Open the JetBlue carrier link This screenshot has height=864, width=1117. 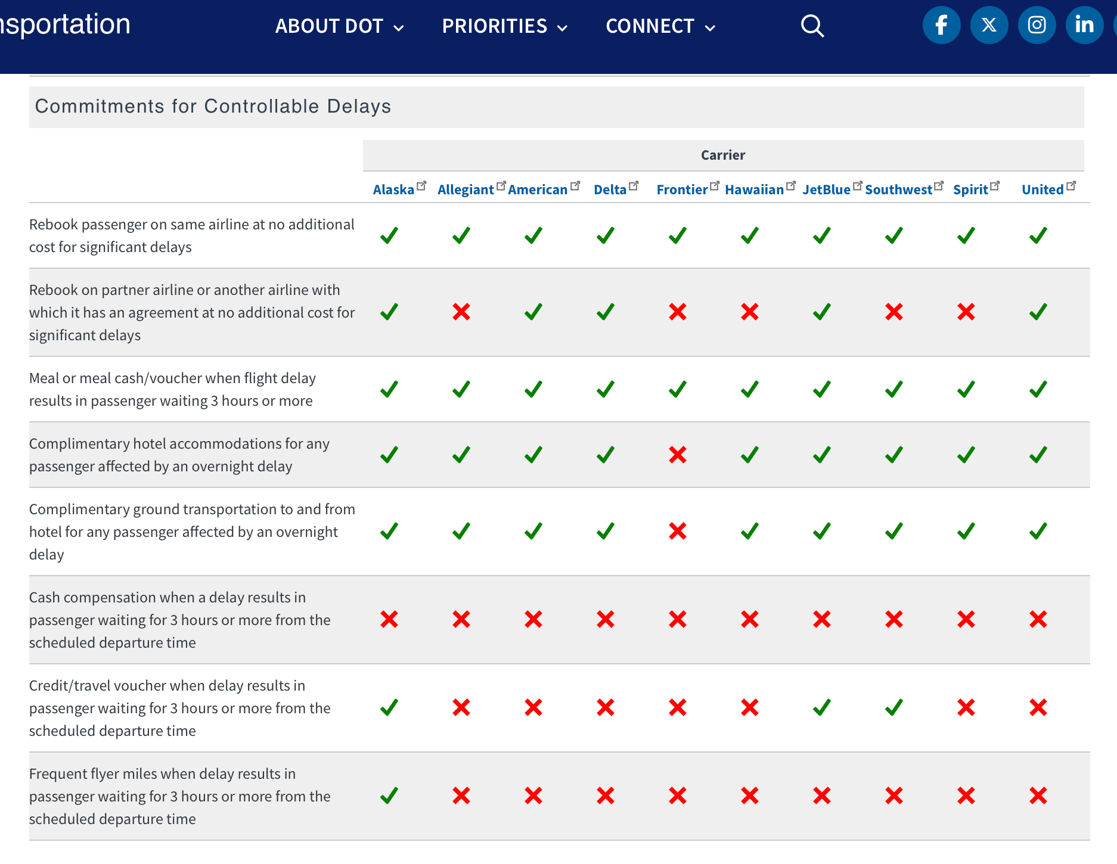(826, 189)
